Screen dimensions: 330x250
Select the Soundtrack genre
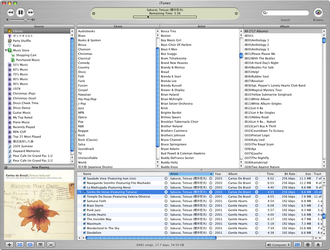(116, 149)
